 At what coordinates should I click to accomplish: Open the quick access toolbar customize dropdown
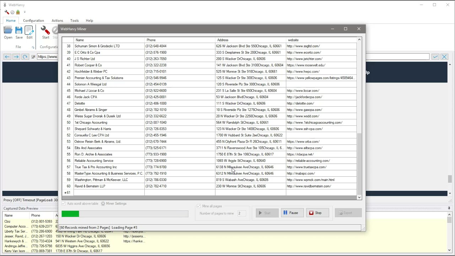[25, 12]
